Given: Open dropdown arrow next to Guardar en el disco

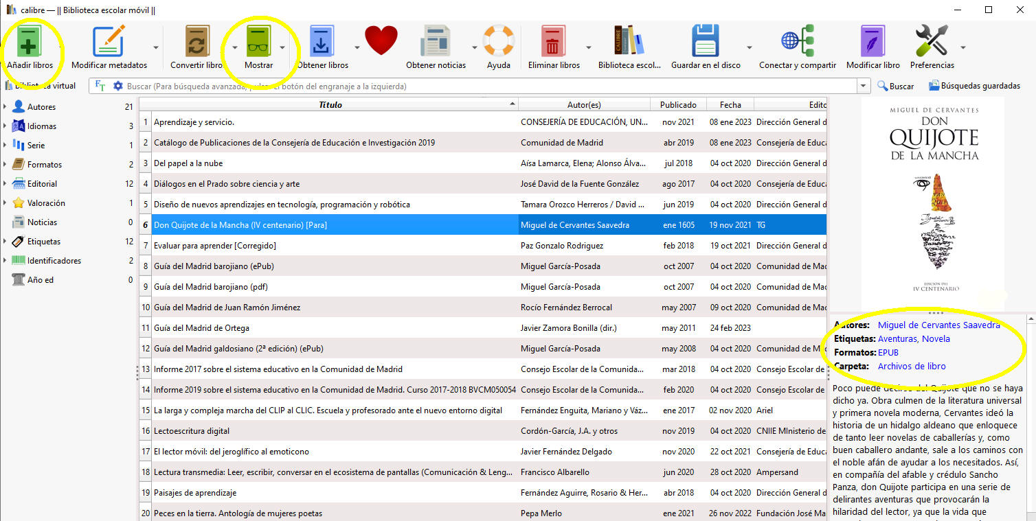Looking at the screenshot, I should click(749, 48).
